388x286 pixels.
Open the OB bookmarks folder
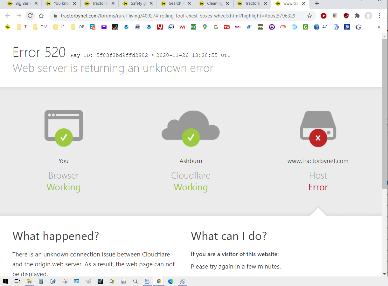[x=78, y=27]
